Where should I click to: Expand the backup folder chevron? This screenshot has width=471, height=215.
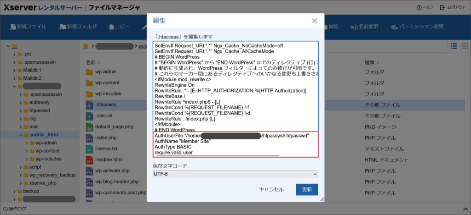click(14, 191)
